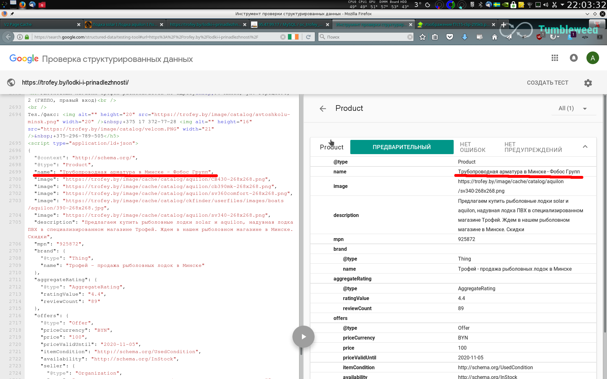Collapse the Product result section
Image resolution: width=607 pixels, height=379 pixels.
[x=585, y=147]
